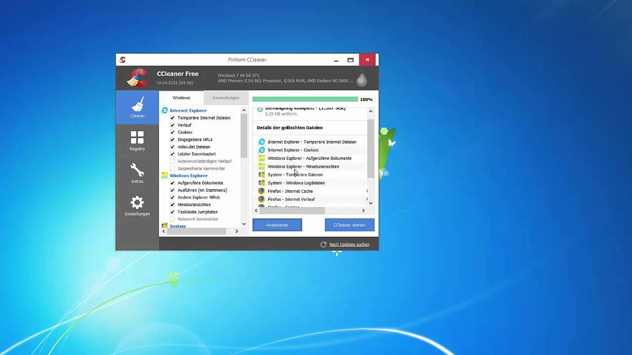Click green checkmark icon of completed cleaning
Image resolution: width=632 pixels, height=355 pixels.
click(x=260, y=109)
